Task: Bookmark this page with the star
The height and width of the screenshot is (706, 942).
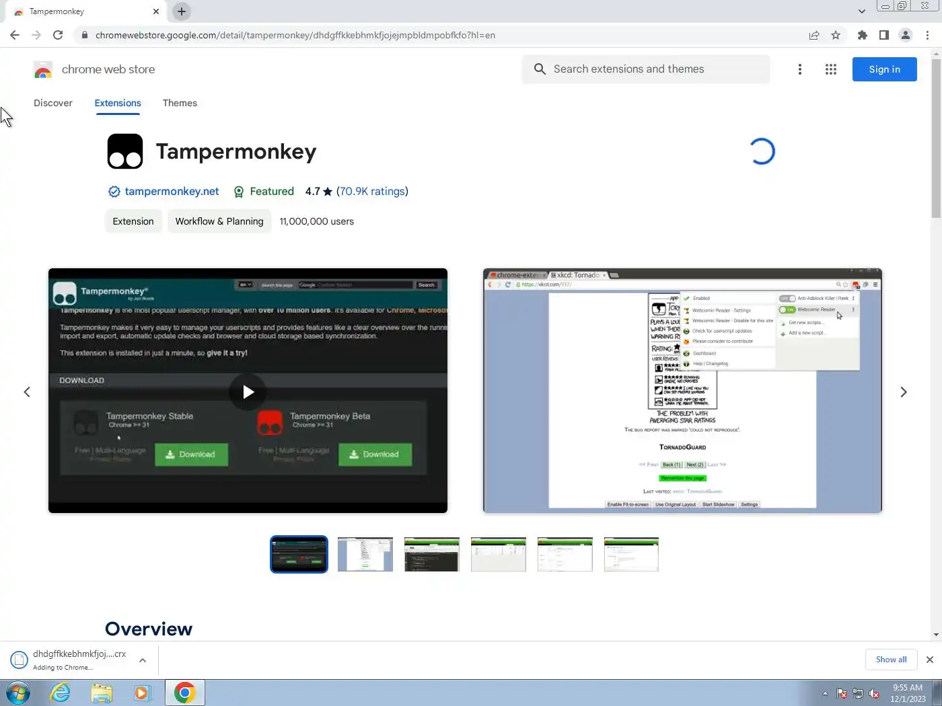Action: (836, 35)
